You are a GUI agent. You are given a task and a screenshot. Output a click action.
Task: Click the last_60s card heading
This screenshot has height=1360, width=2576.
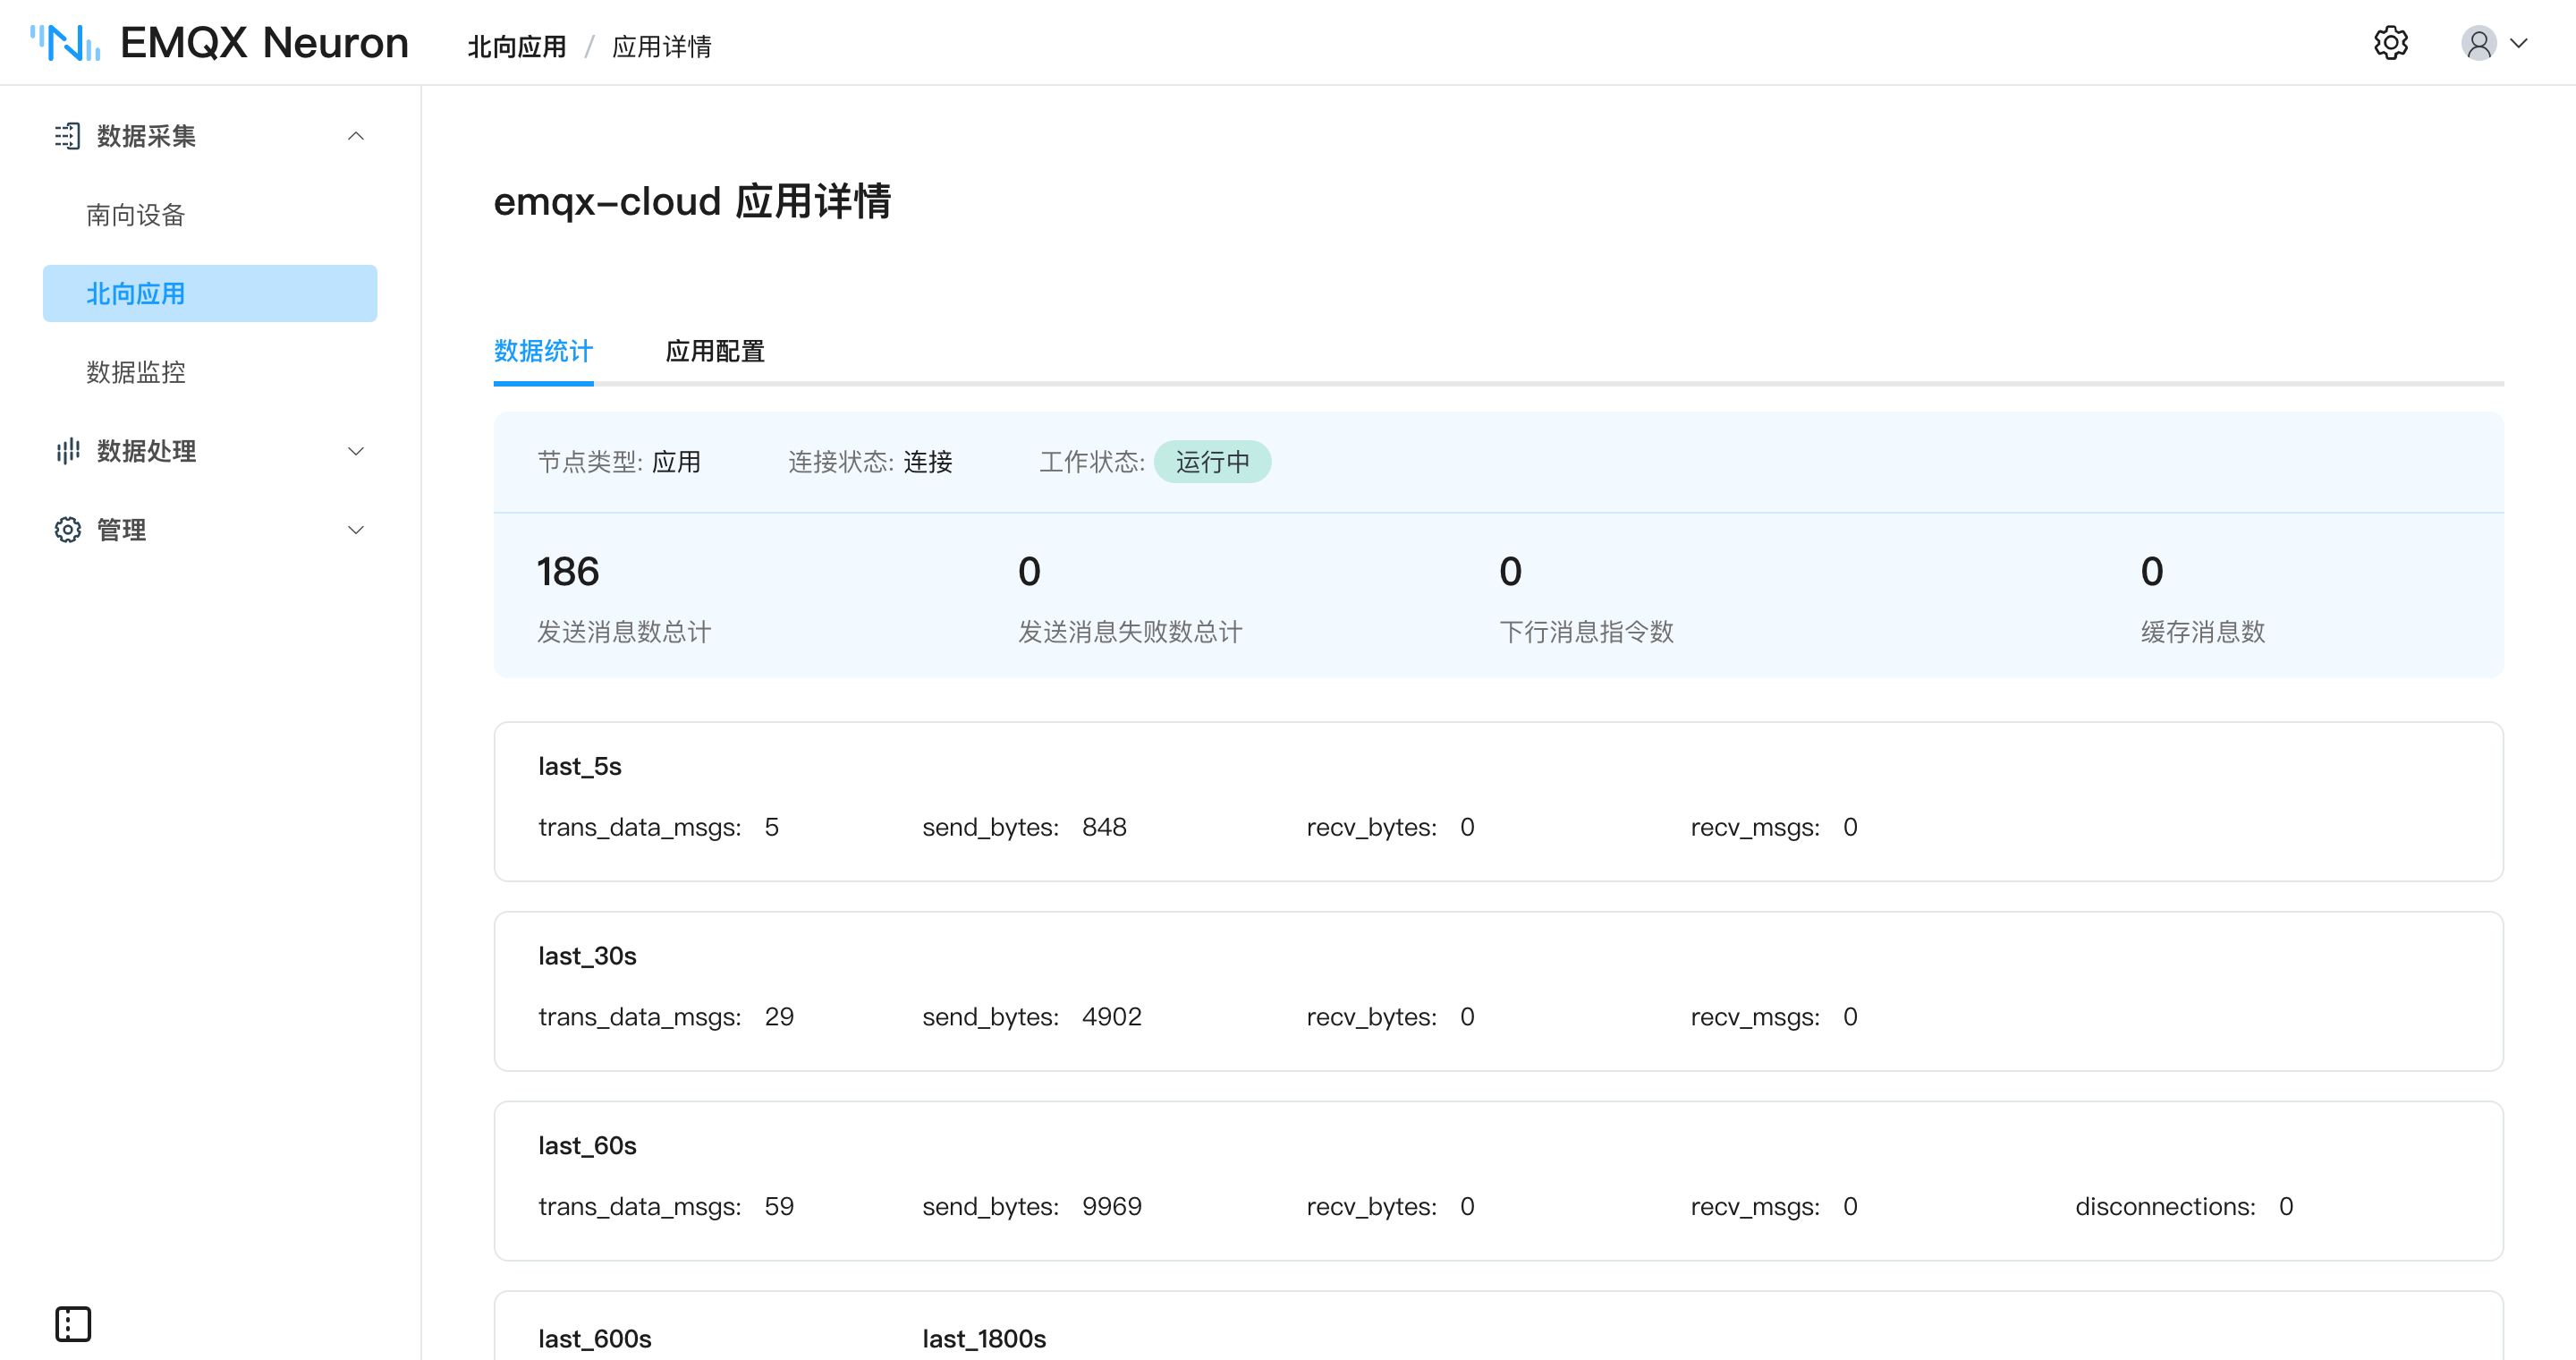point(587,1146)
